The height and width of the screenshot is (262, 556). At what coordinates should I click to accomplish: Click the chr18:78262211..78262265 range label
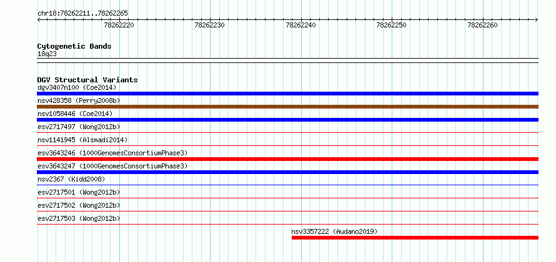pos(82,14)
